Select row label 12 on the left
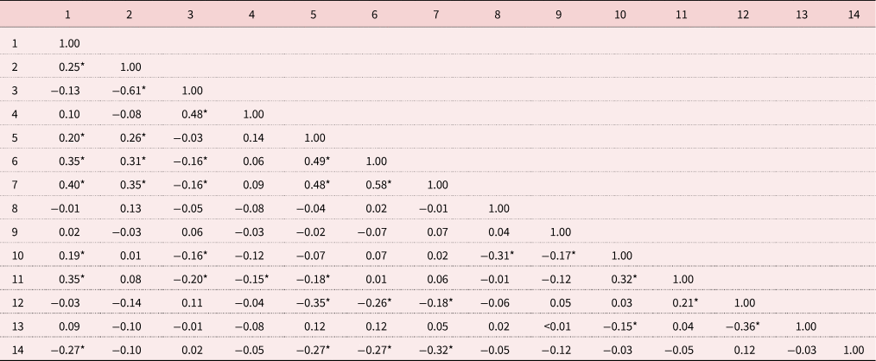876x361 pixels. (x=16, y=303)
